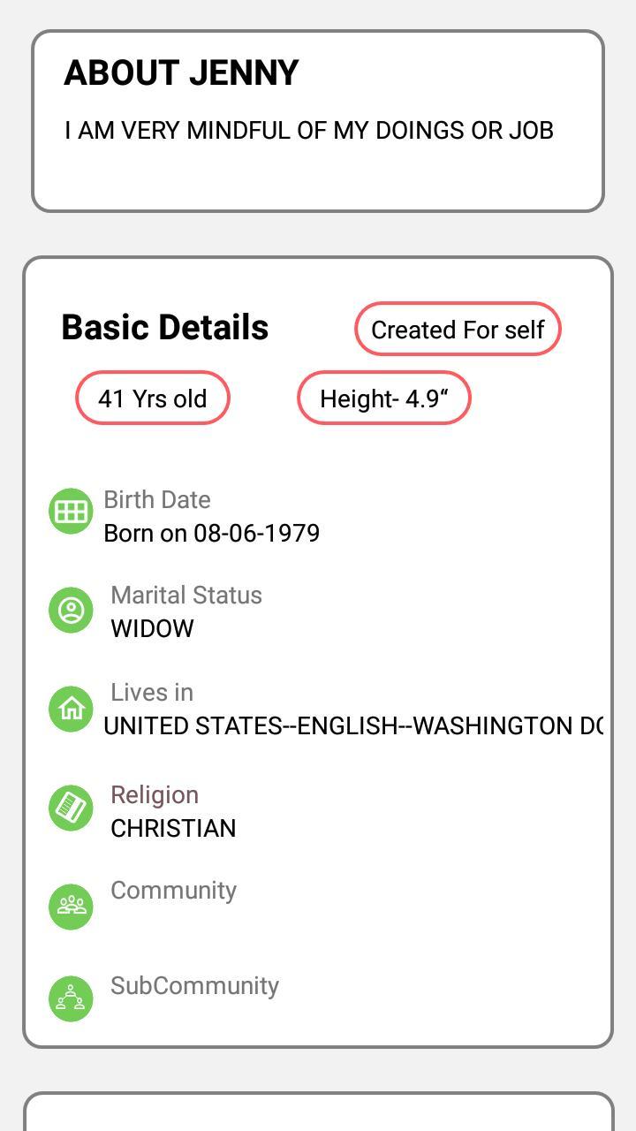Click the Community label

click(x=173, y=890)
